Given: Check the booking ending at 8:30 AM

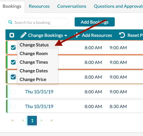Looking at the screenshot, I should tap(13, 106).
